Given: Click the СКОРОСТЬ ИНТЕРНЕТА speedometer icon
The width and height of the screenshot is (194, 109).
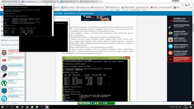Looking at the screenshot, I should click(4, 68).
